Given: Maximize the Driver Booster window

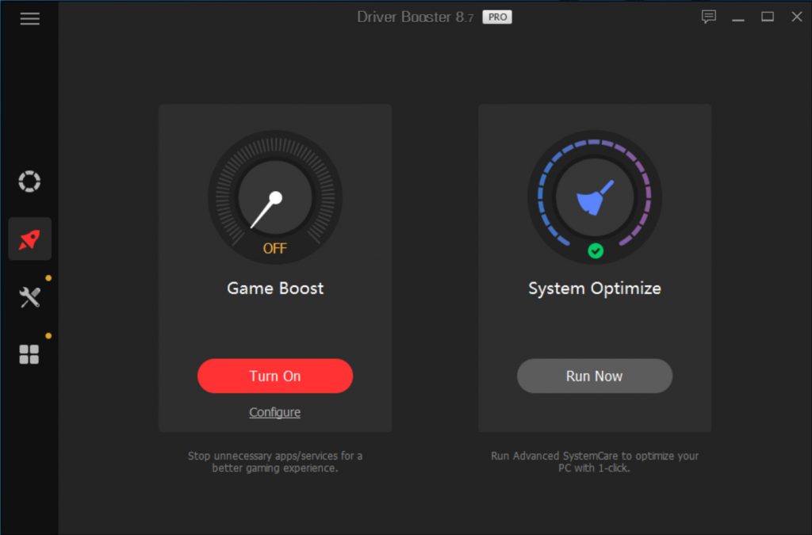Looking at the screenshot, I should coord(768,17).
